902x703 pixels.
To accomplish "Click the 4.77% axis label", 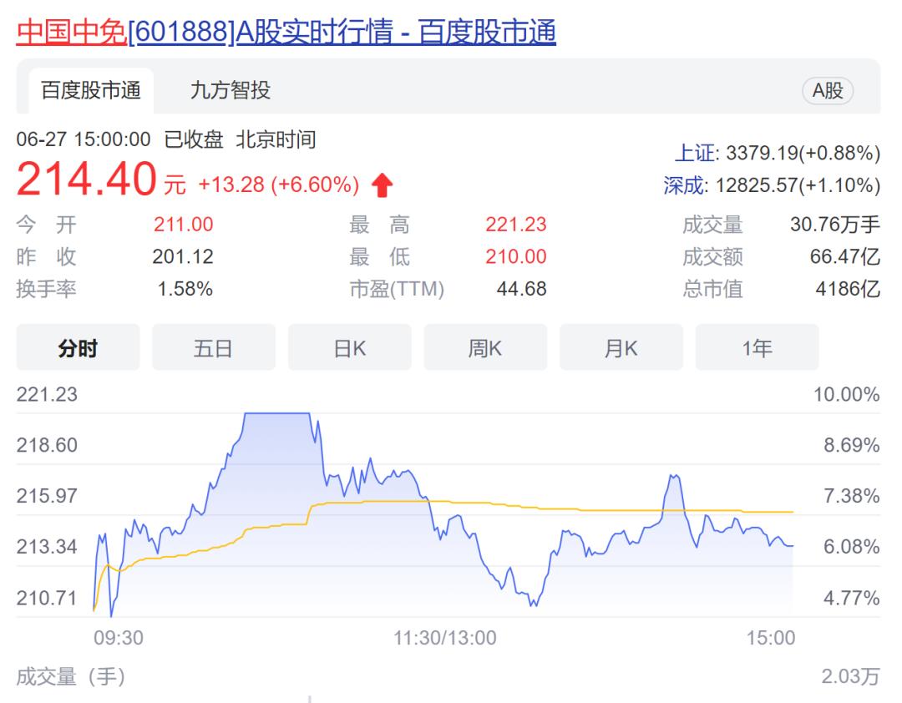I will (851, 599).
